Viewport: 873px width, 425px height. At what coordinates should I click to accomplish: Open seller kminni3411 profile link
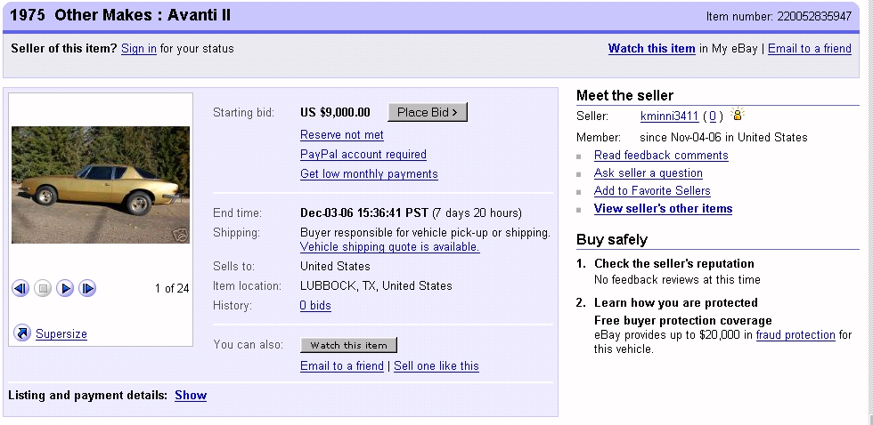tap(669, 116)
